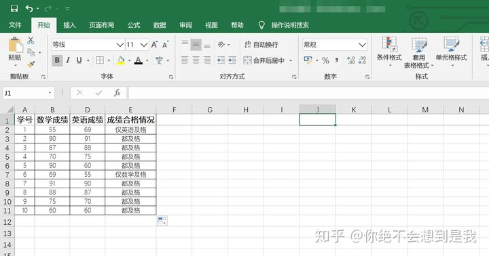Click the Quick Analysis icon below table

(x=162, y=221)
